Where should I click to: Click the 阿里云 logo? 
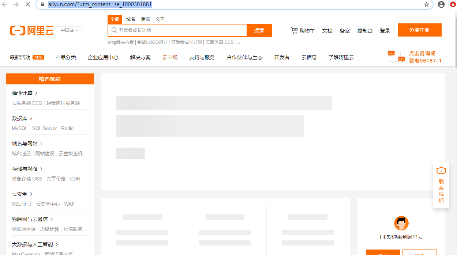tap(31, 30)
